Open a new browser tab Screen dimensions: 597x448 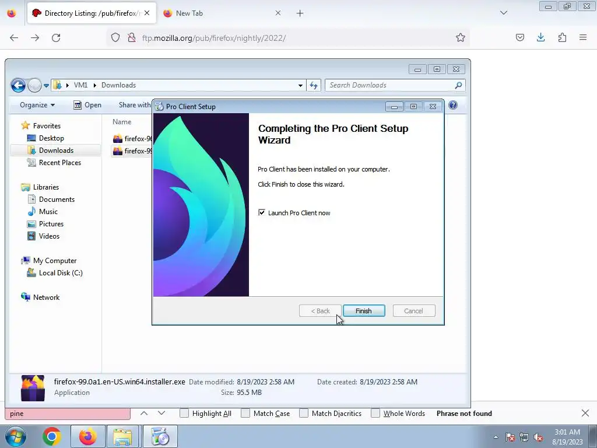[300, 13]
